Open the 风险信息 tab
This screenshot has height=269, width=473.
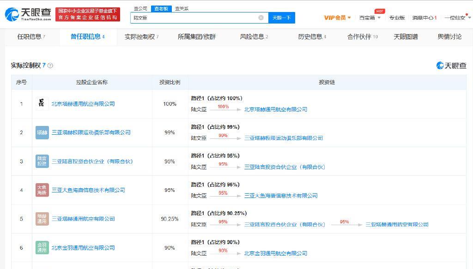(254, 37)
